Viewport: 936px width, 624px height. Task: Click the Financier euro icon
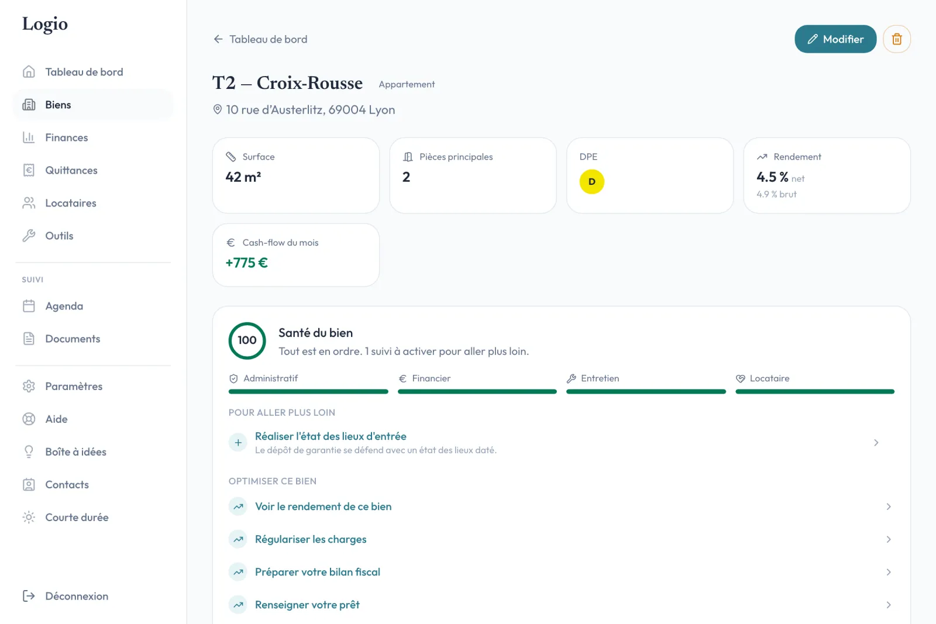[402, 378]
